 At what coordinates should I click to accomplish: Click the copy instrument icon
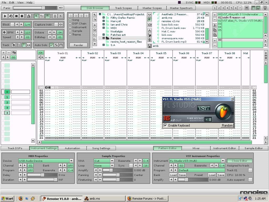pyautogui.click(x=215, y=30)
